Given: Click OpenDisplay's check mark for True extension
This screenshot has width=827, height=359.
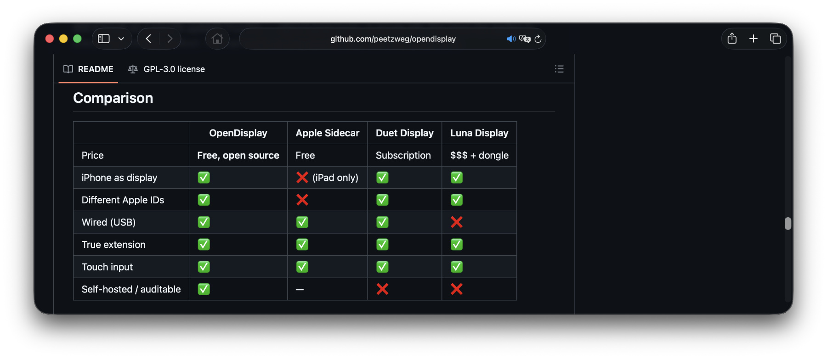Looking at the screenshot, I should pos(204,245).
